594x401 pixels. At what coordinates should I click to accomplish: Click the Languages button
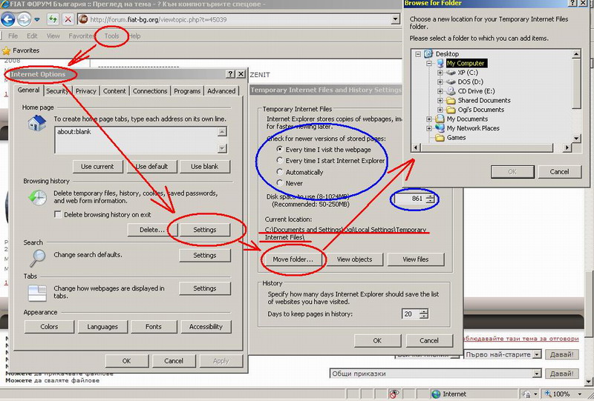pyautogui.click(x=102, y=327)
